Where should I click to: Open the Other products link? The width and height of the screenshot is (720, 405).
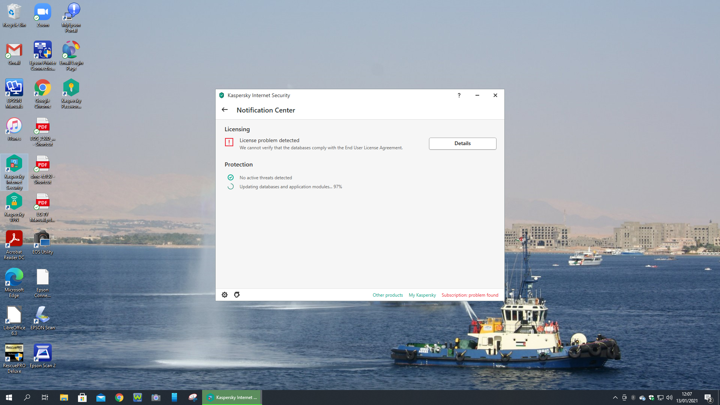point(387,295)
